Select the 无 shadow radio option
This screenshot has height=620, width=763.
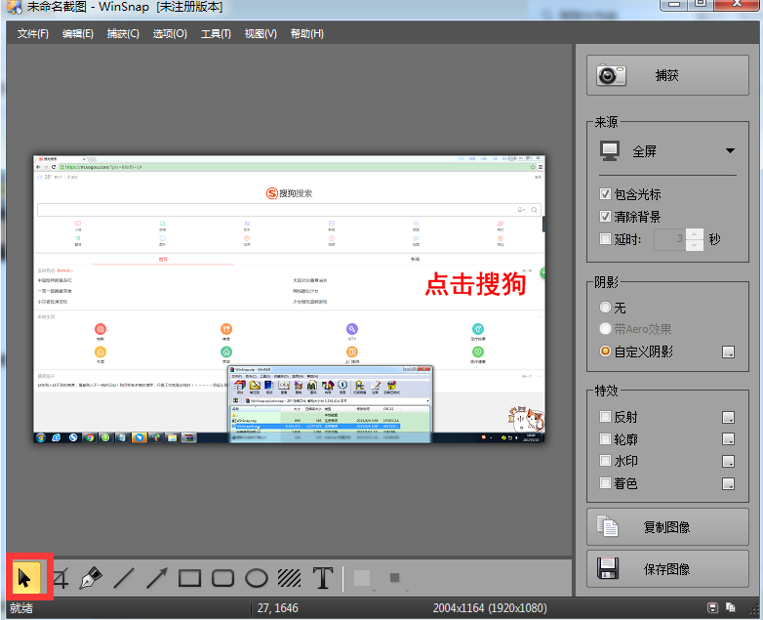point(606,308)
